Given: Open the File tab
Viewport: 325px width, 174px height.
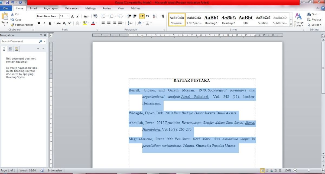Looking at the screenshot, I should pyautogui.click(x=5, y=8).
